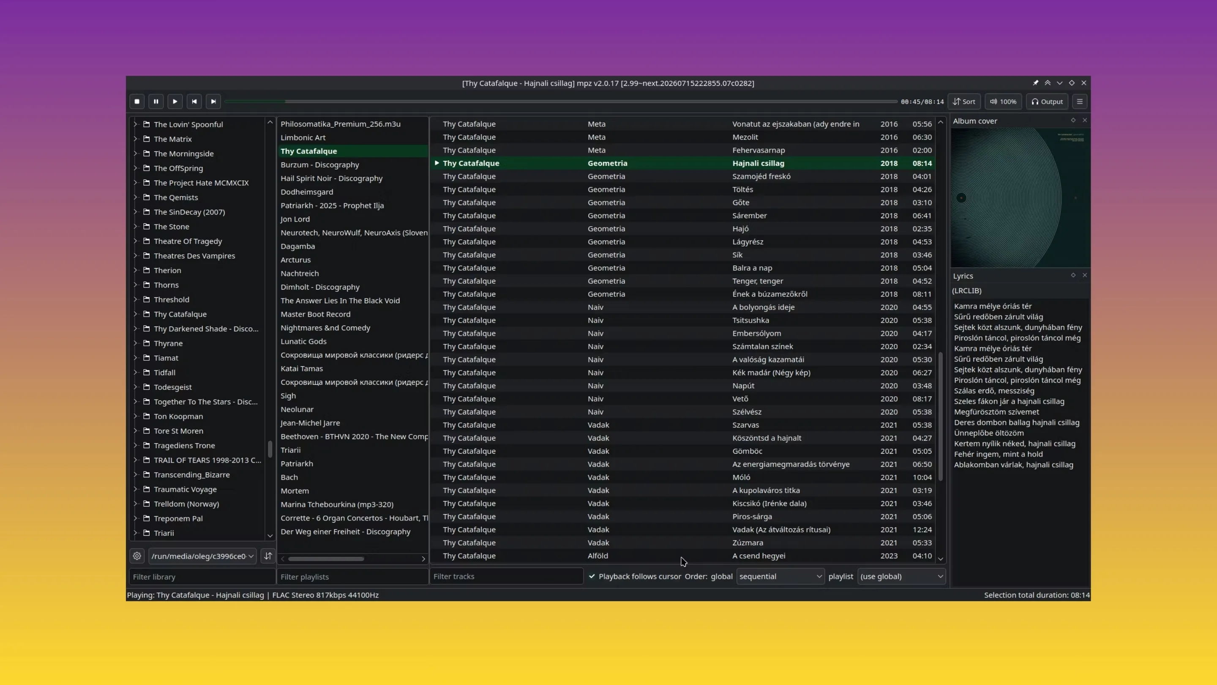Expand The Matrix folder
The width and height of the screenshot is (1217, 685).
coord(135,139)
